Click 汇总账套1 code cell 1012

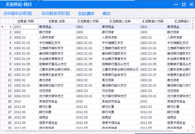click(x=88, y=102)
